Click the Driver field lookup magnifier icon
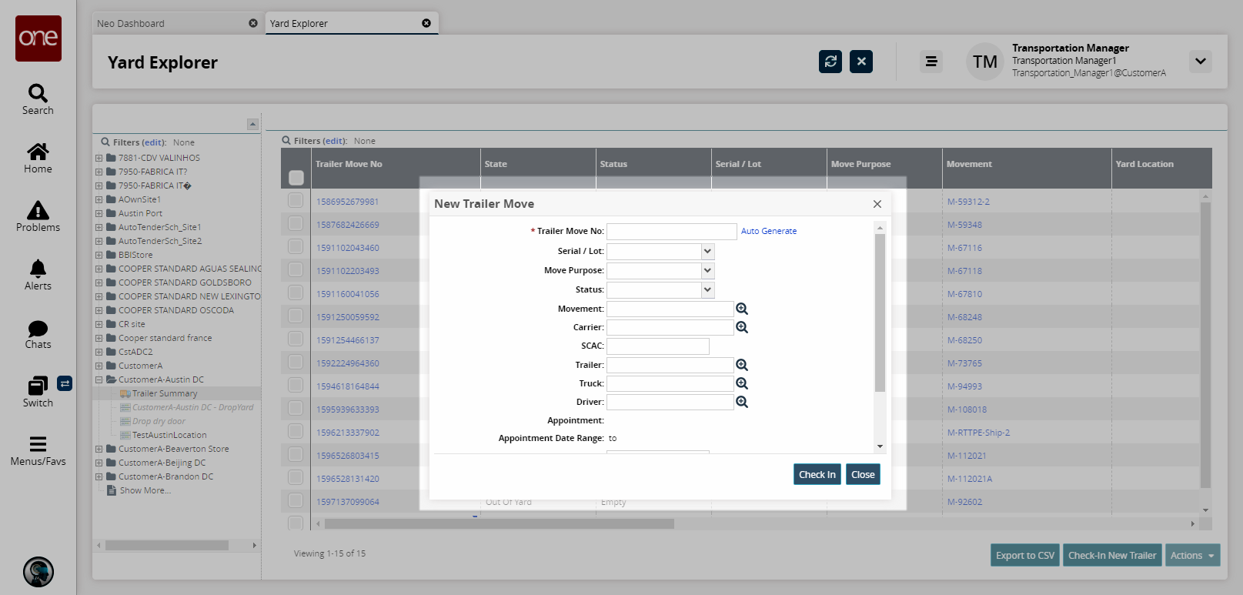The image size is (1243, 595). (x=742, y=402)
